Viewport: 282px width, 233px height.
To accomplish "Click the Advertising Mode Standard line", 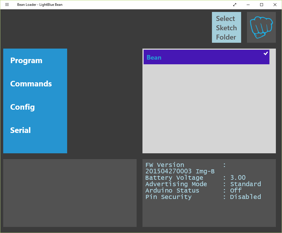I will pyautogui.click(x=203, y=184).
